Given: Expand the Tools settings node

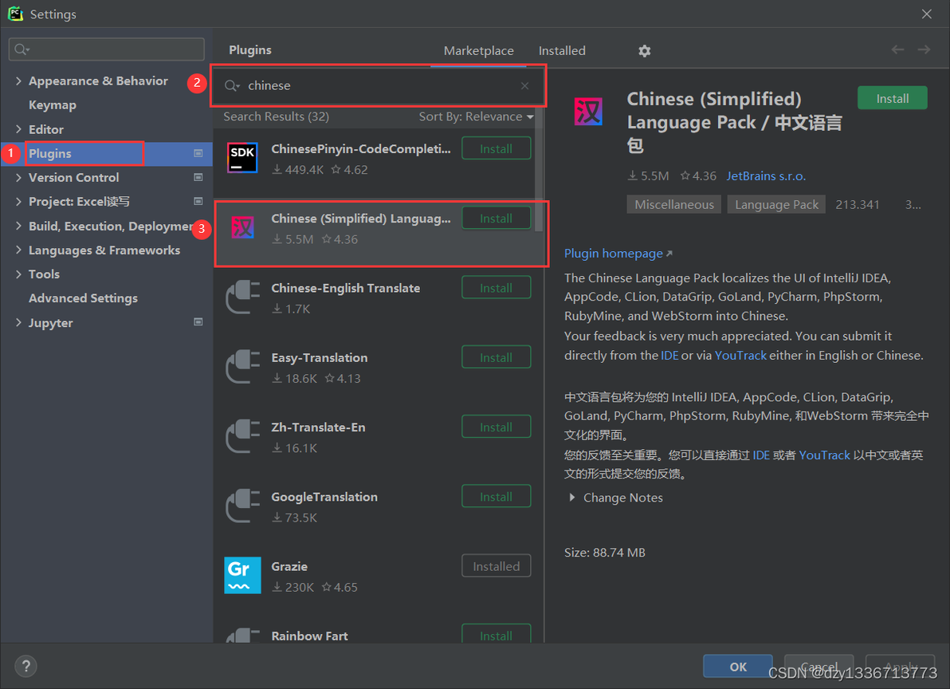Looking at the screenshot, I should pyautogui.click(x=18, y=274).
